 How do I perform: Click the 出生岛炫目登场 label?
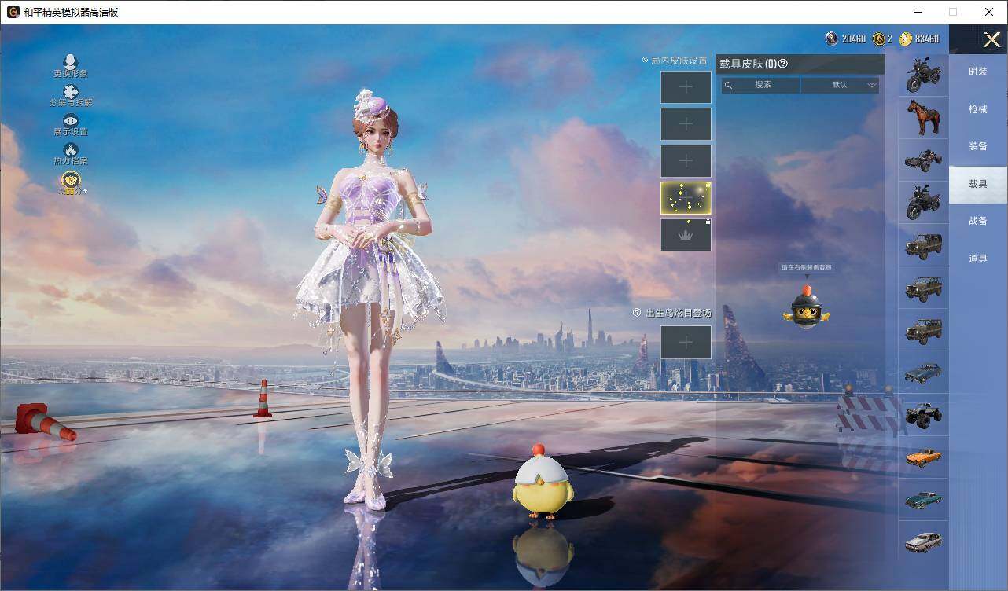679,313
